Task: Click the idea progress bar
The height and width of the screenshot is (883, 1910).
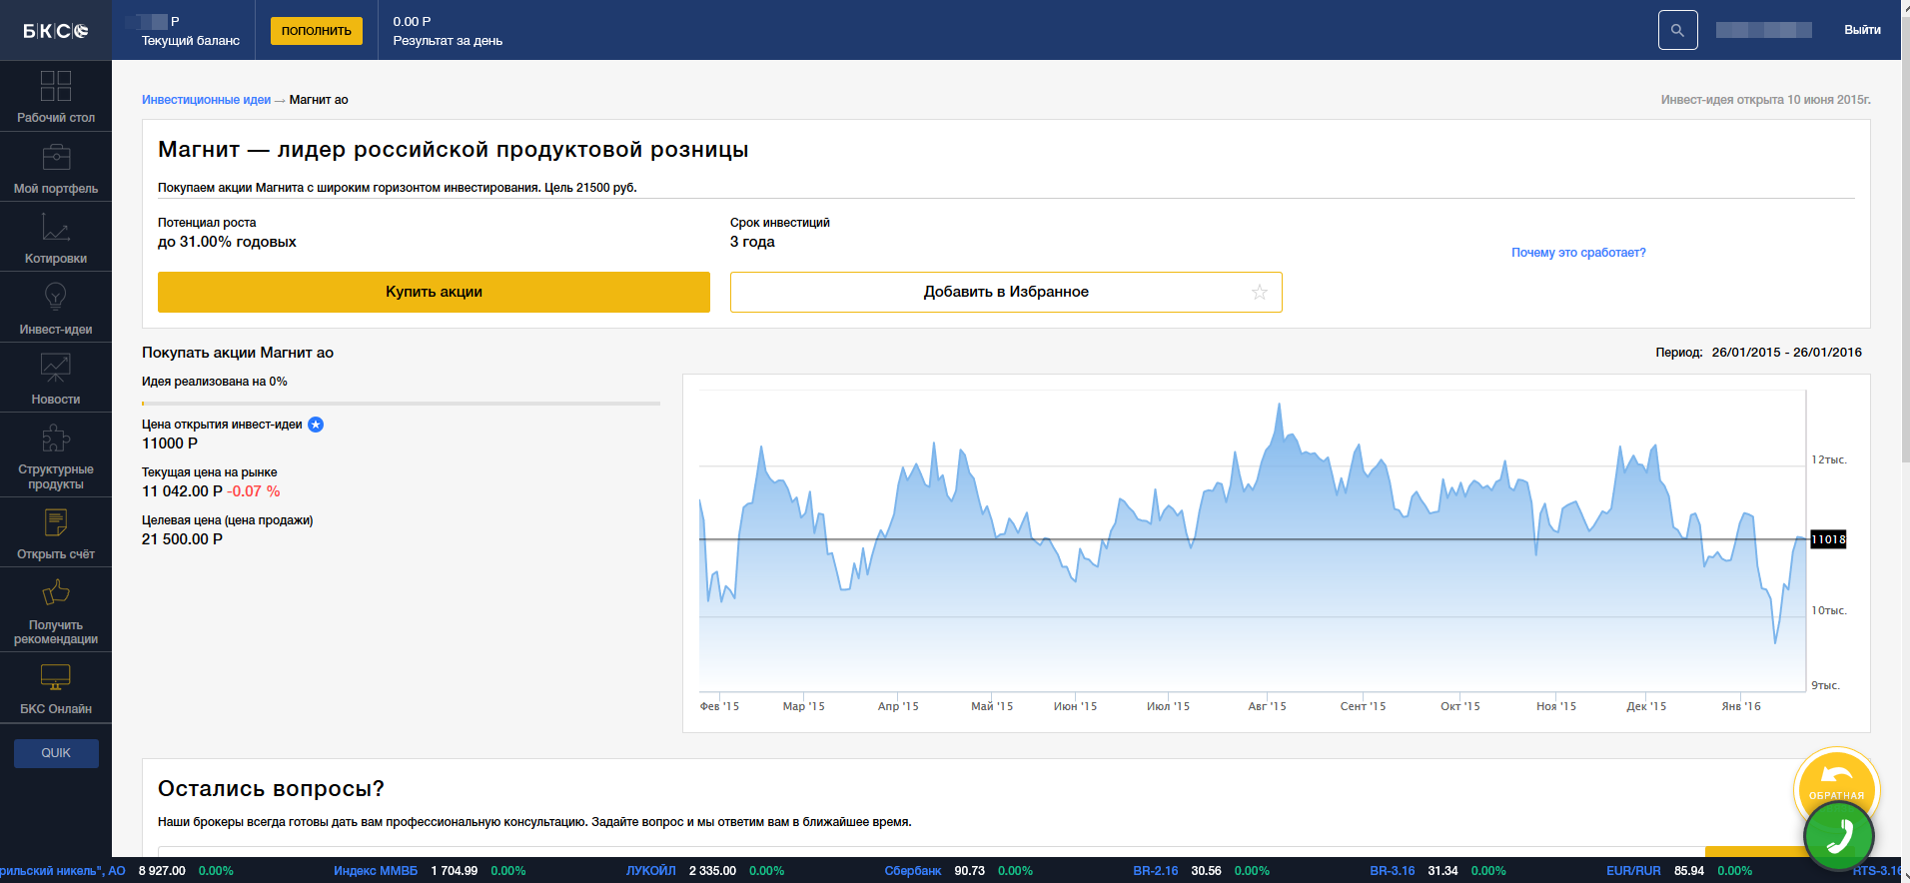Action: [401, 404]
